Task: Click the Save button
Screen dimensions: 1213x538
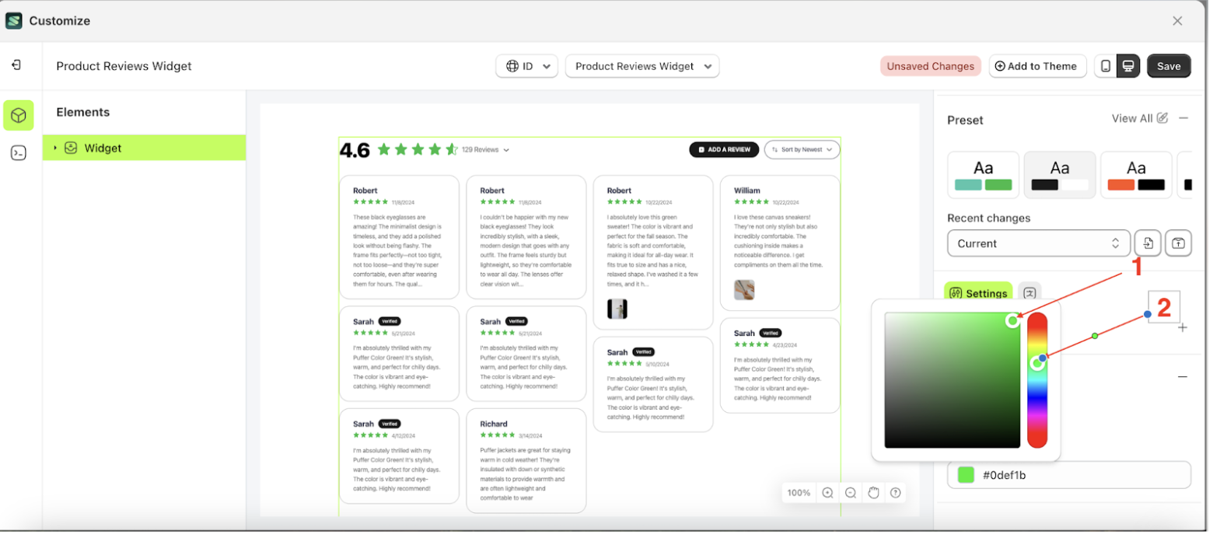Action: coord(1169,66)
